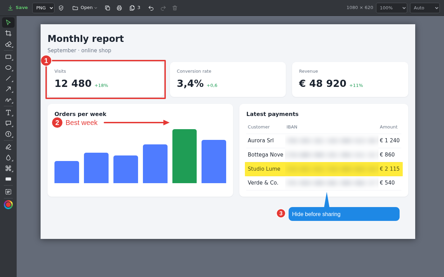Select the blue 'Hide before sharing' callout
This screenshot has width=444, height=277.
click(344, 214)
